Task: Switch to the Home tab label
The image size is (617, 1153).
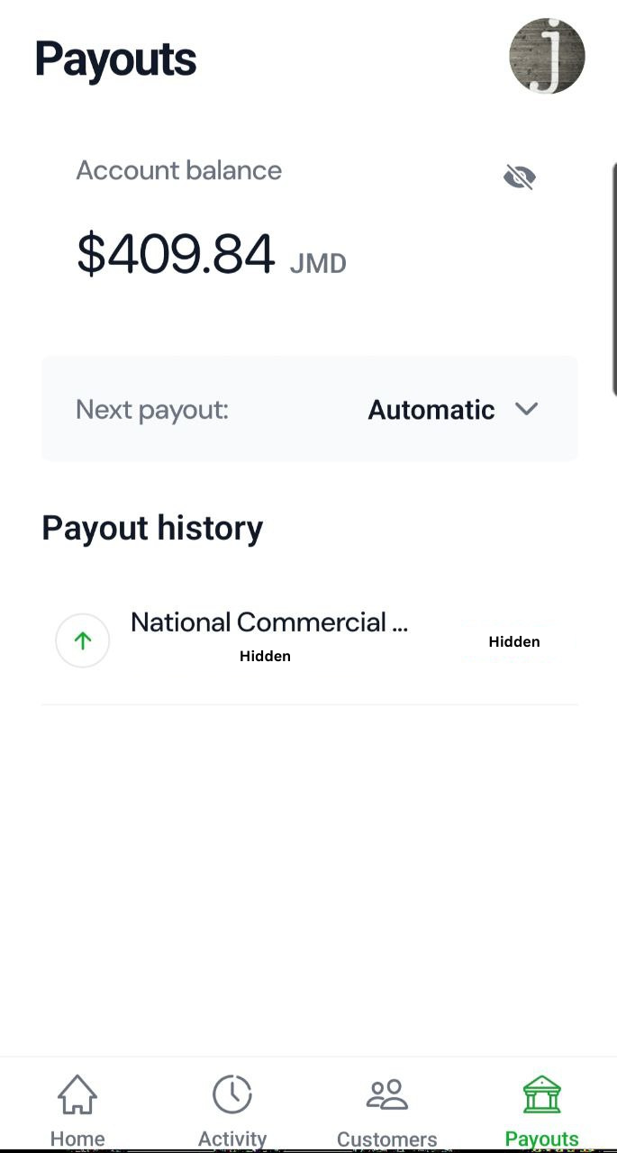Action: point(77,1139)
